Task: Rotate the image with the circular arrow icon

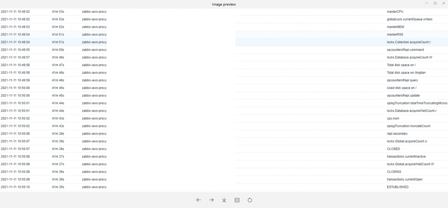Action: coord(250,200)
